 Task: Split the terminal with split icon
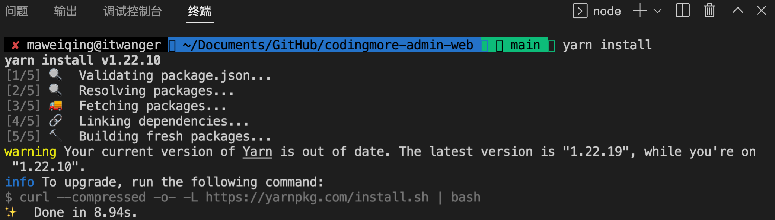[683, 10]
